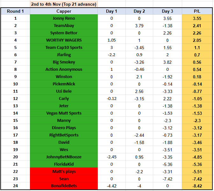Select Team Cap10 Sports P/L value 1.1

click(197, 48)
